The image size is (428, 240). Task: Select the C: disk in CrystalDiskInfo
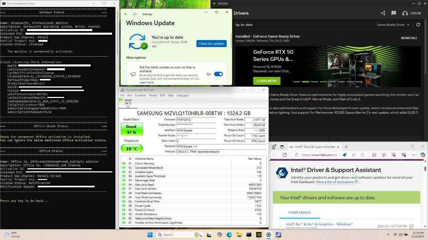[x=128, y=103]
